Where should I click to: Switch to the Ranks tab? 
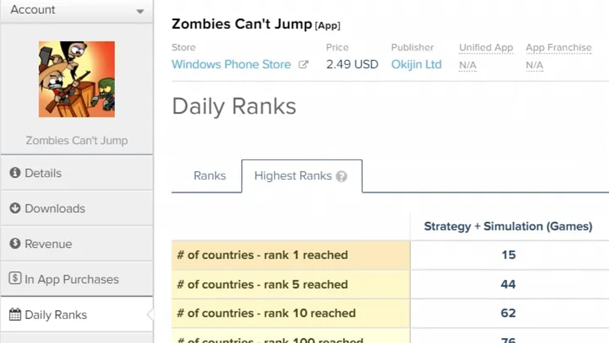[x=209, y=175]
